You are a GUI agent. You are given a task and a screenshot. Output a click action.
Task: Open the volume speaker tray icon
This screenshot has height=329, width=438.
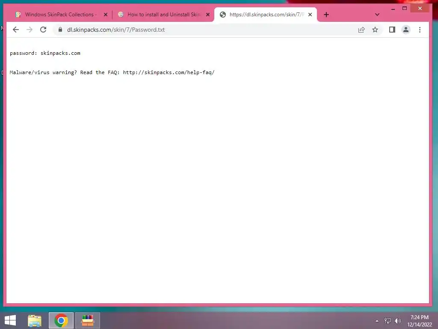398,321
